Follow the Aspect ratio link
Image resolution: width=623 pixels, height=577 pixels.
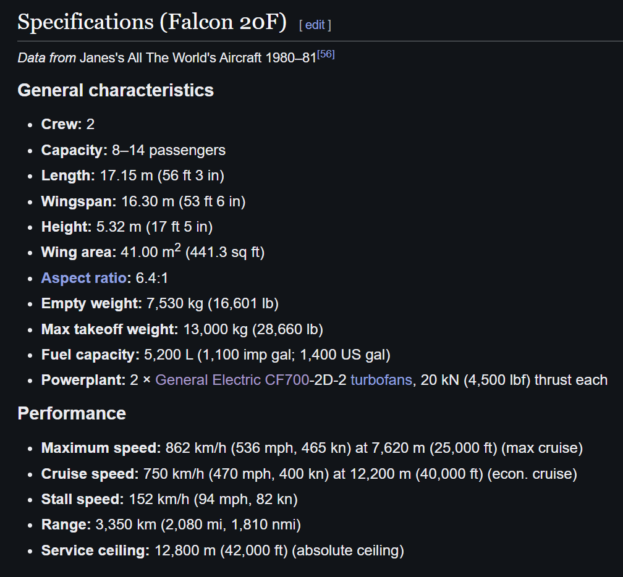[84, 278]
